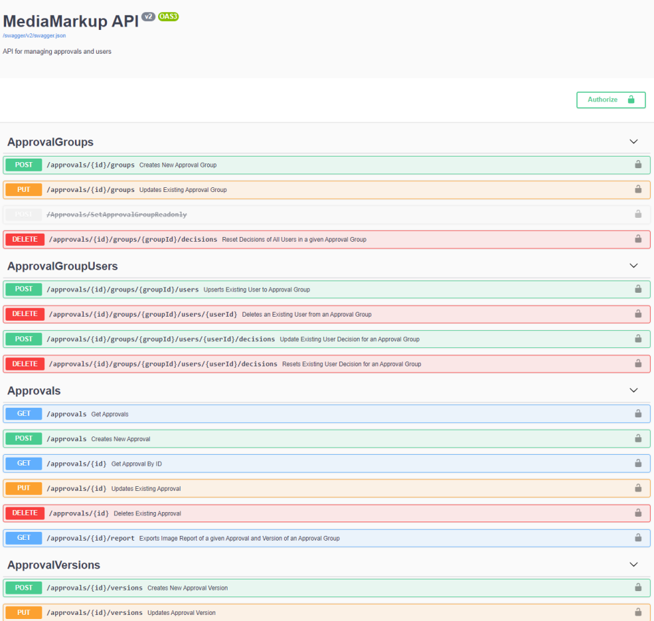Click the Authorize button

[610, 99]
